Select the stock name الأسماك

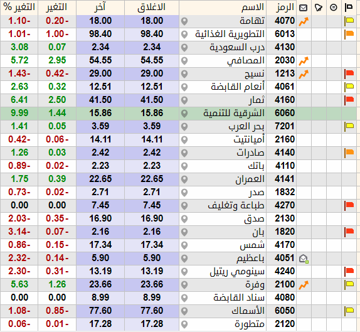click(x=248, y=311)
